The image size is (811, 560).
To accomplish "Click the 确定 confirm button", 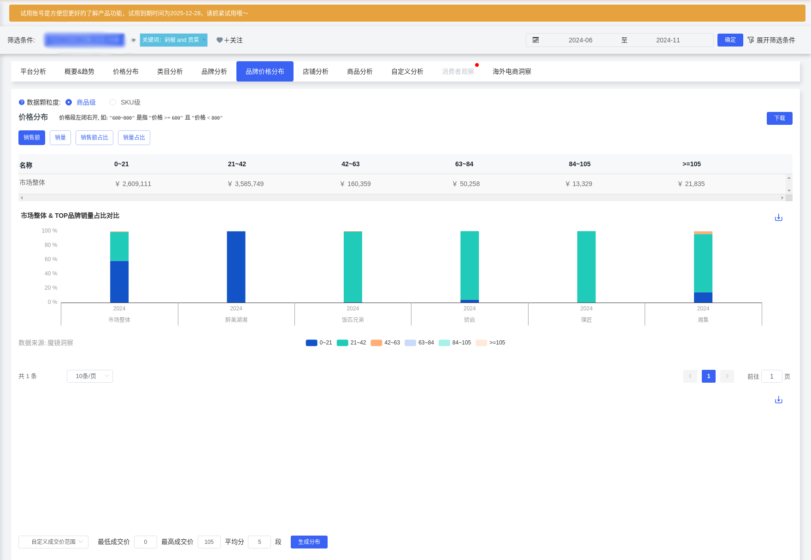I will (730, 40).
